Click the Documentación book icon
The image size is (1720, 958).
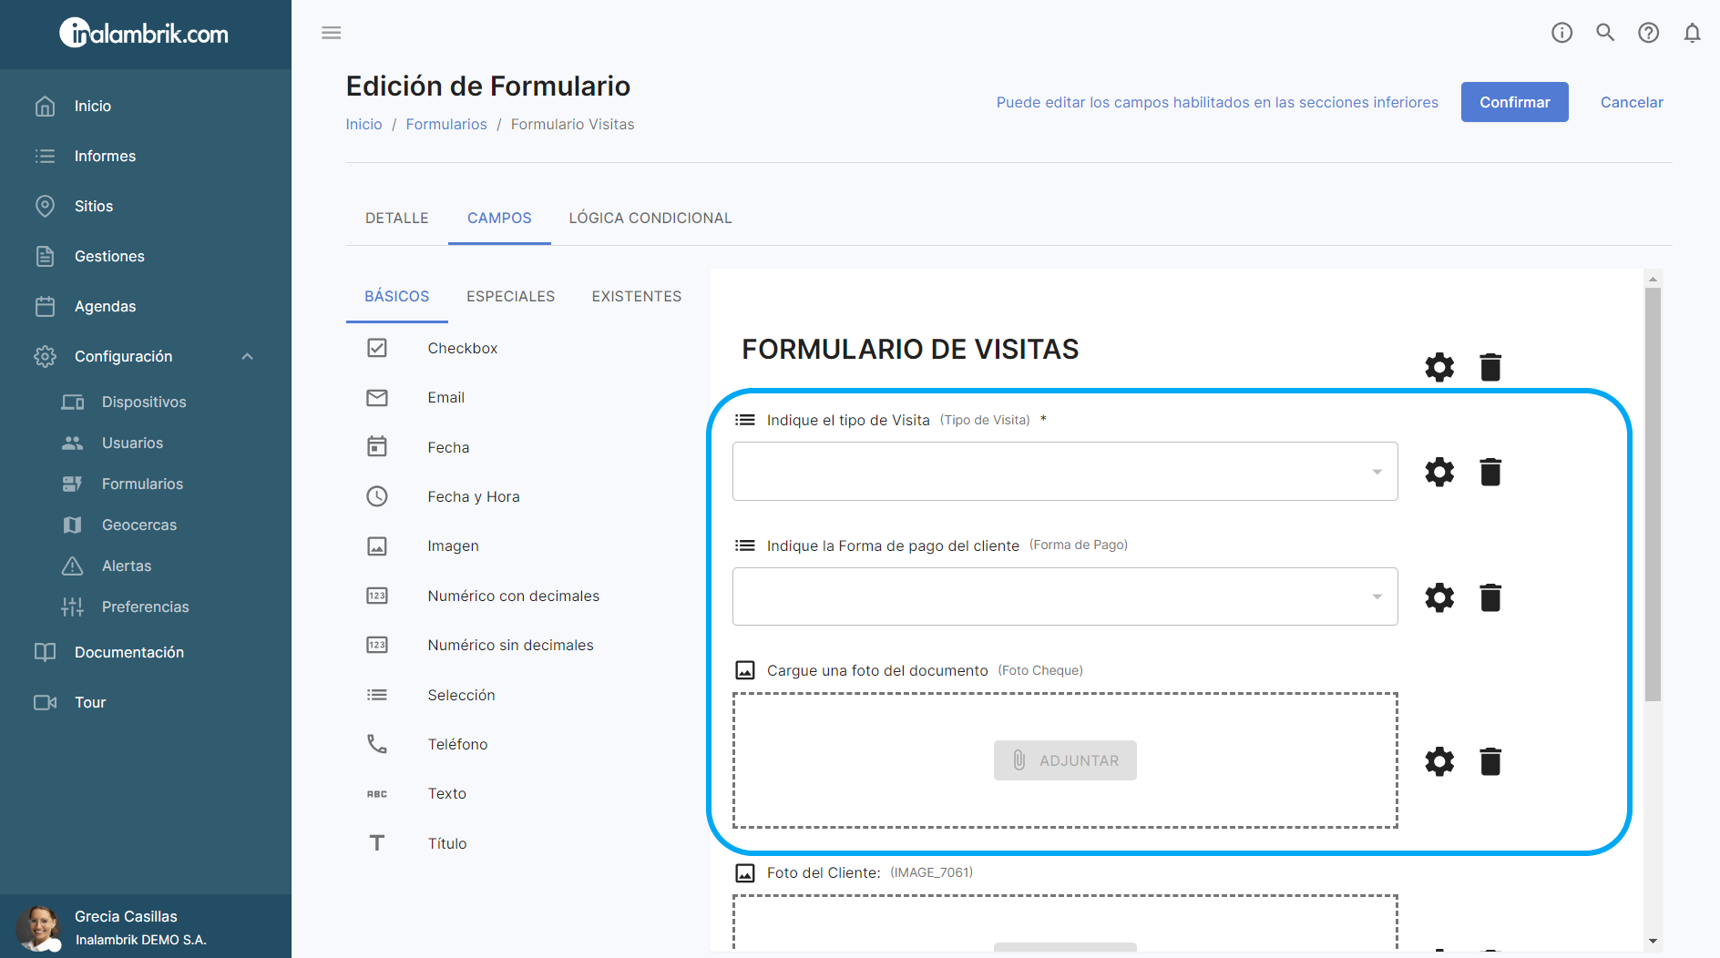45,652
